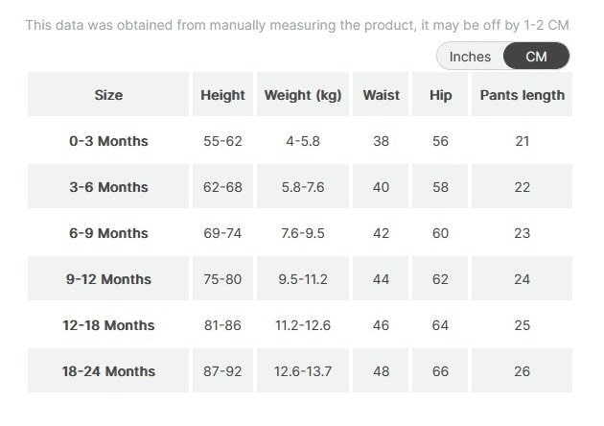Select the 0-3 Months size row

(x=108, y=141)
